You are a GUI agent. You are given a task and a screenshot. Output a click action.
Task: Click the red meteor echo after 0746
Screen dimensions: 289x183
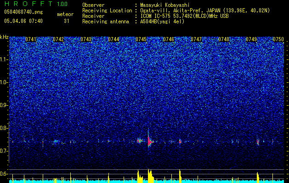[x=180, y=141]
